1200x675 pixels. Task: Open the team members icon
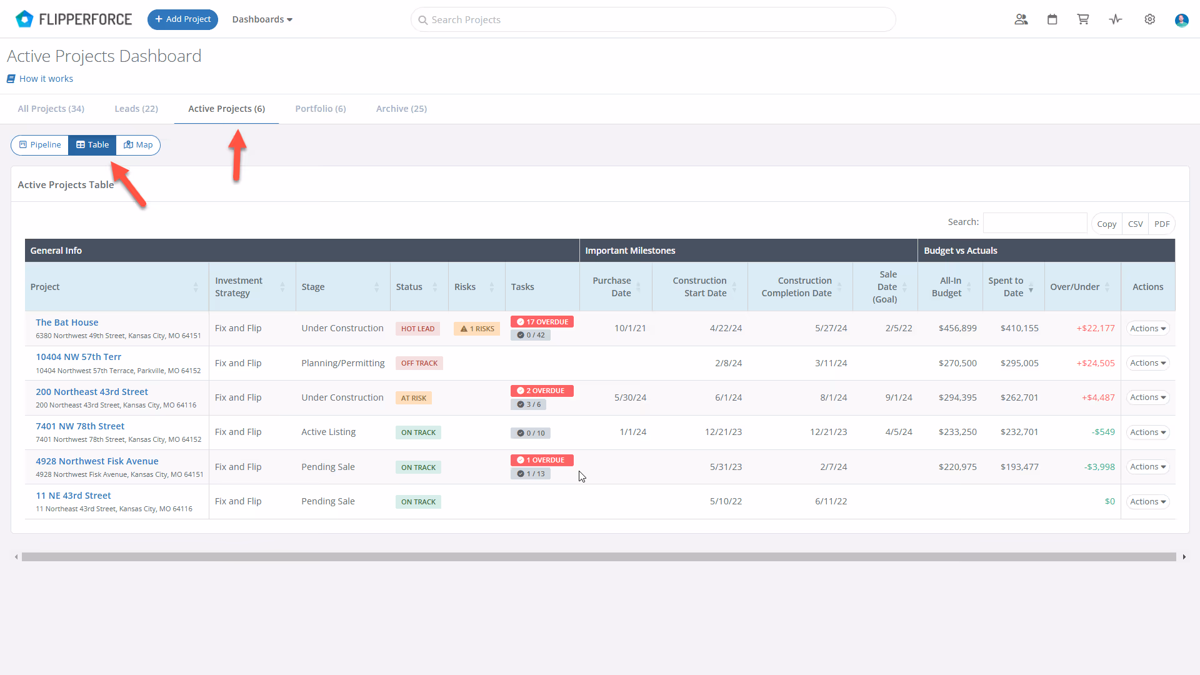pos(1021,19)
